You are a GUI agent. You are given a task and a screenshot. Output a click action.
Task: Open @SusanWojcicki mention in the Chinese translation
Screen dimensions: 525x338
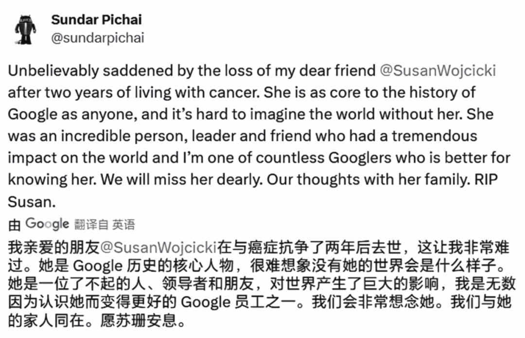[x=158, y=248]
